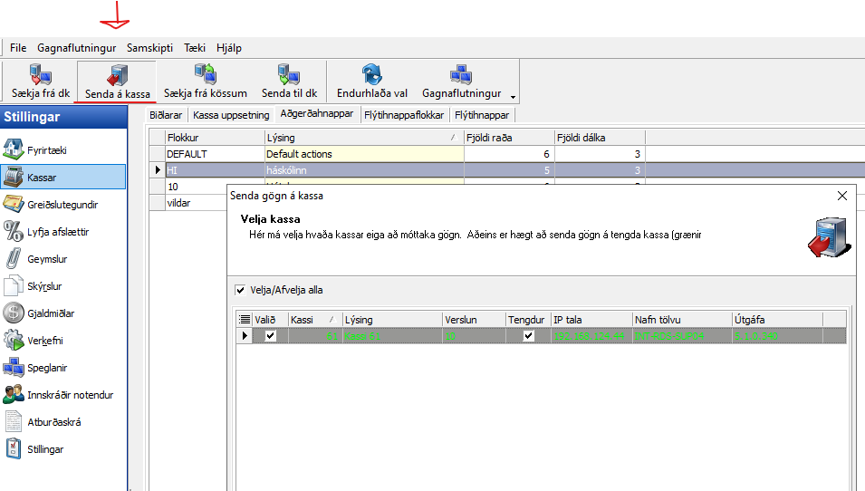The height and width of the screenshot is (491, 865).
Task: Click the Endurhlaða val icon
Action: click(371, 74)
